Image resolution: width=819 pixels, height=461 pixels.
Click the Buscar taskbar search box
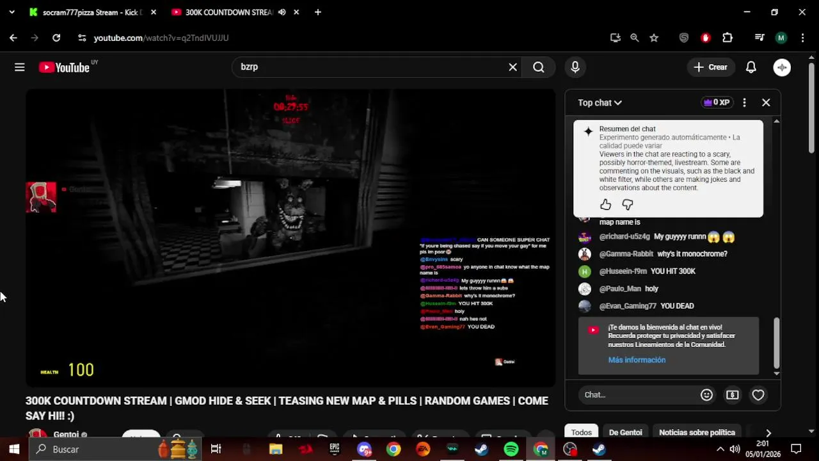coord(115,449)
